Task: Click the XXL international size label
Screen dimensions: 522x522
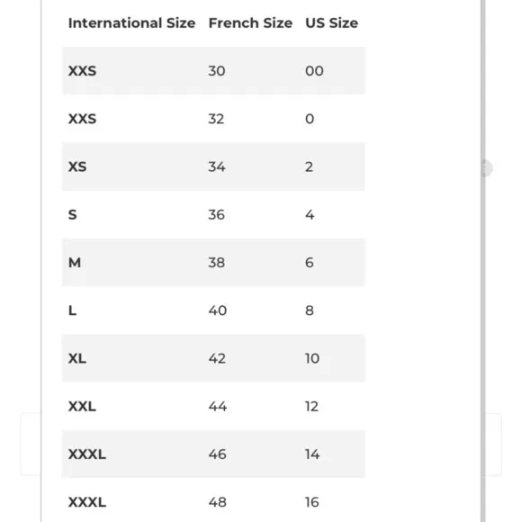Action: tap(82, 407)
